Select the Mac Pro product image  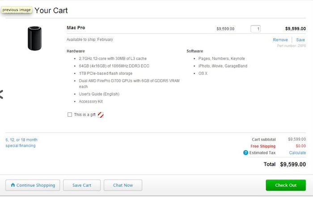[34, 38]
